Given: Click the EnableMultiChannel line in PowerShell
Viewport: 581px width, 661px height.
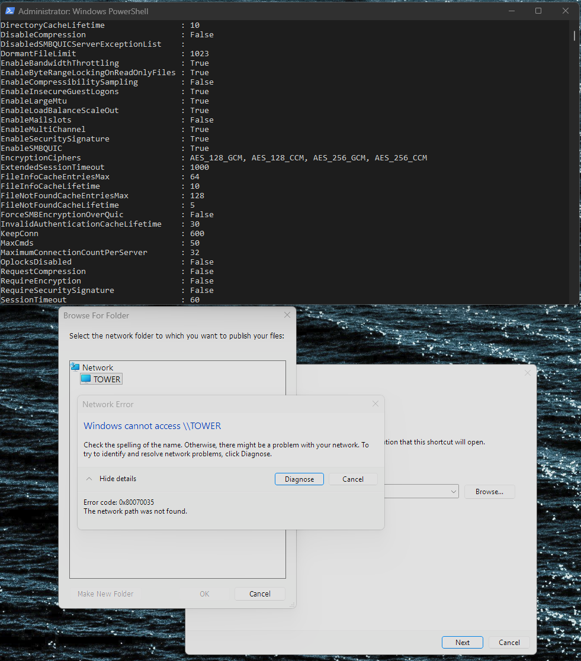Looking at the screenshot, I should tap(105, 130).
